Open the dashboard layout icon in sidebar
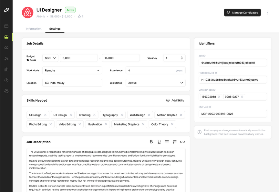 point(6,26)
